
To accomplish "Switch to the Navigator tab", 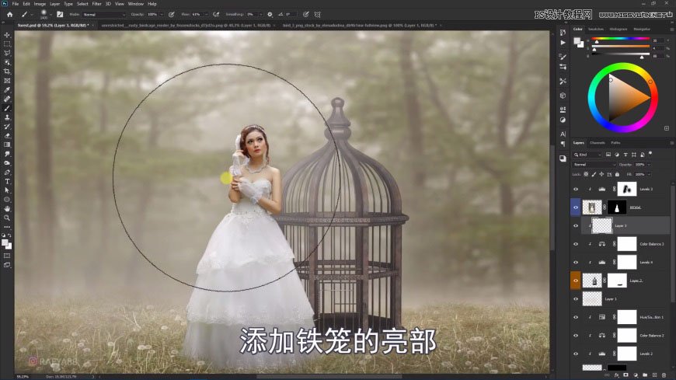I will click(x=642, y=29).
